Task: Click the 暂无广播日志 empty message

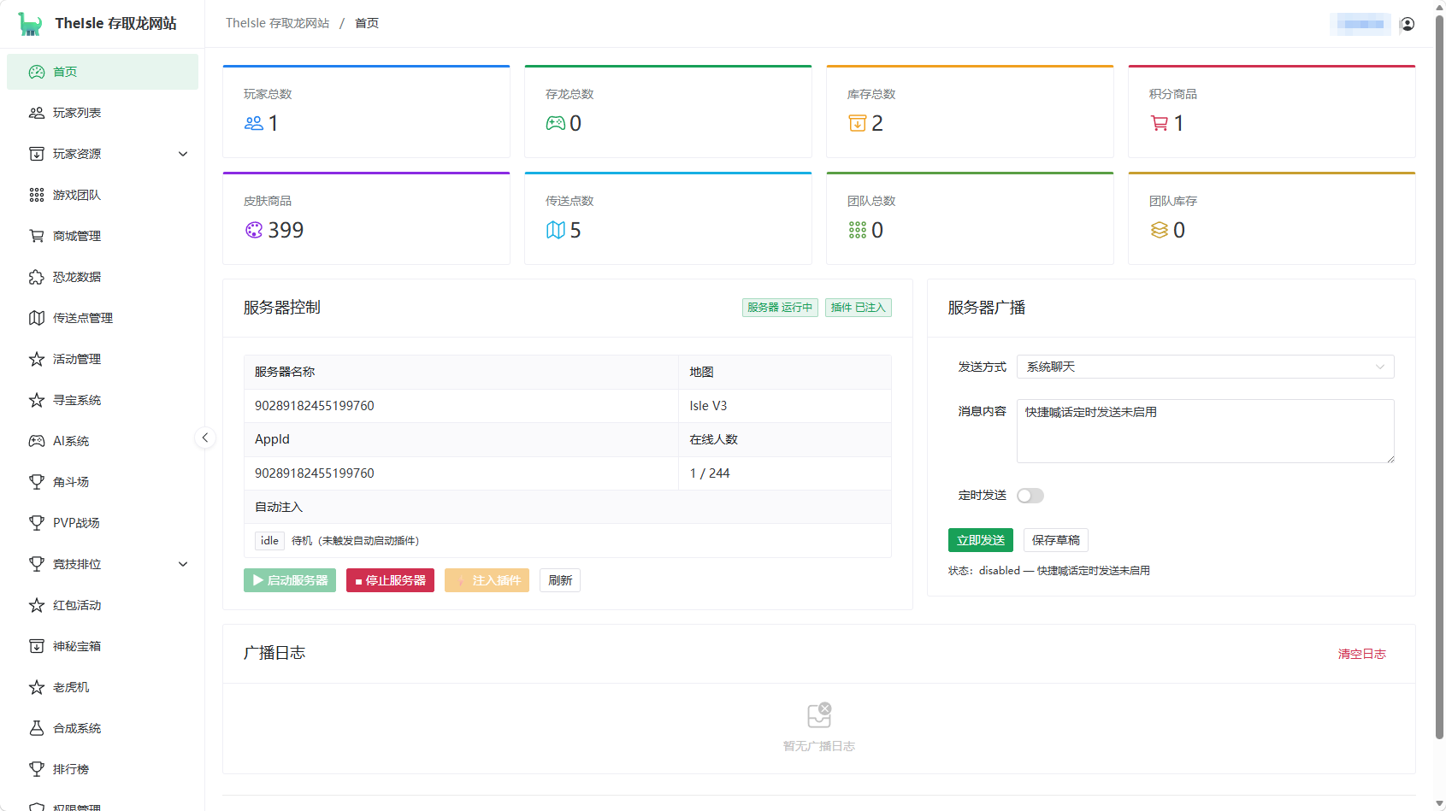Action: click(819, 746)
